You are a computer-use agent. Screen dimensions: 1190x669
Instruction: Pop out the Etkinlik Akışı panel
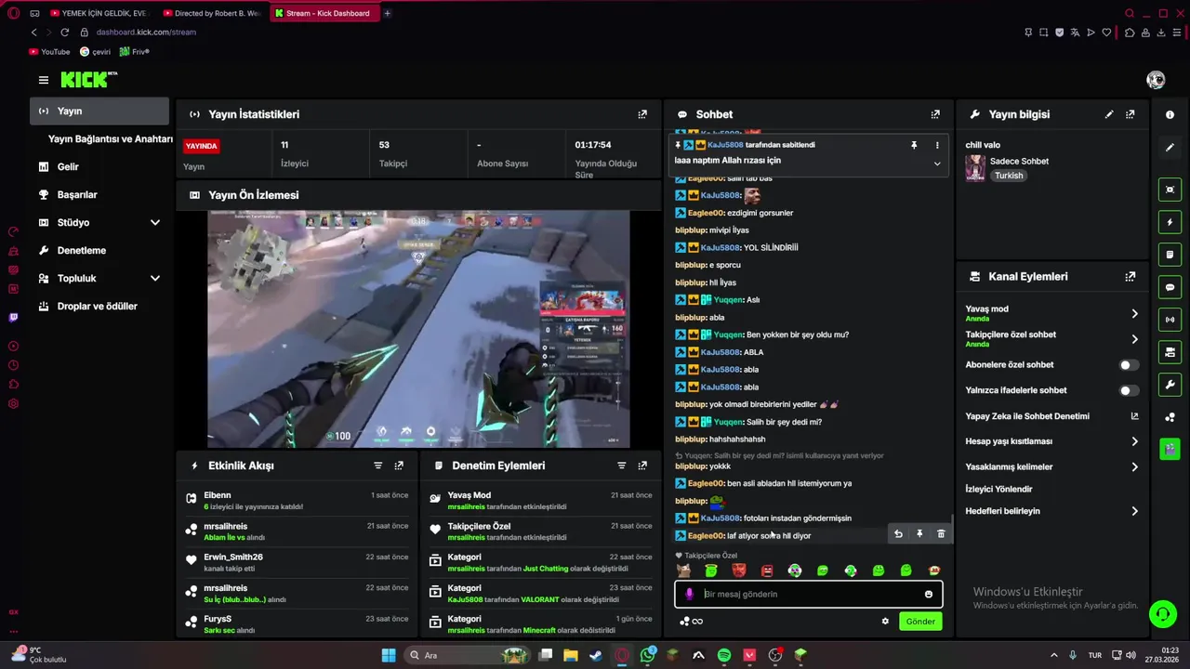point(399,466)
